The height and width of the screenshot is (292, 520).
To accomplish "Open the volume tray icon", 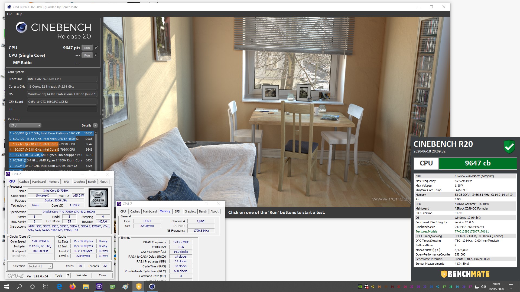I will 483,287.
